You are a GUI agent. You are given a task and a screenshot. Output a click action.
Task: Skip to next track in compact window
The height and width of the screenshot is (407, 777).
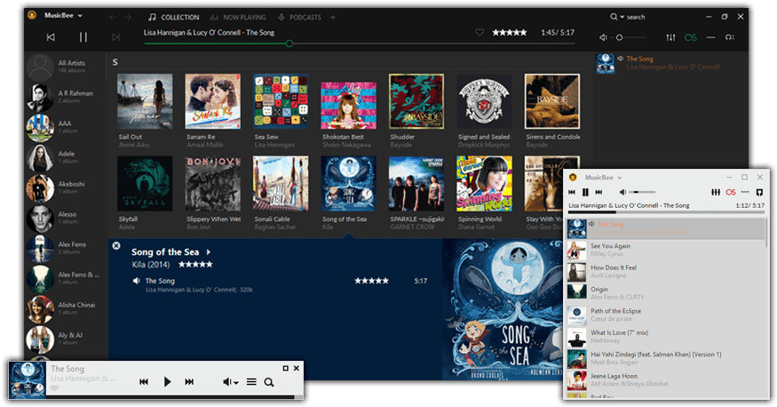[x=599, y=192]
